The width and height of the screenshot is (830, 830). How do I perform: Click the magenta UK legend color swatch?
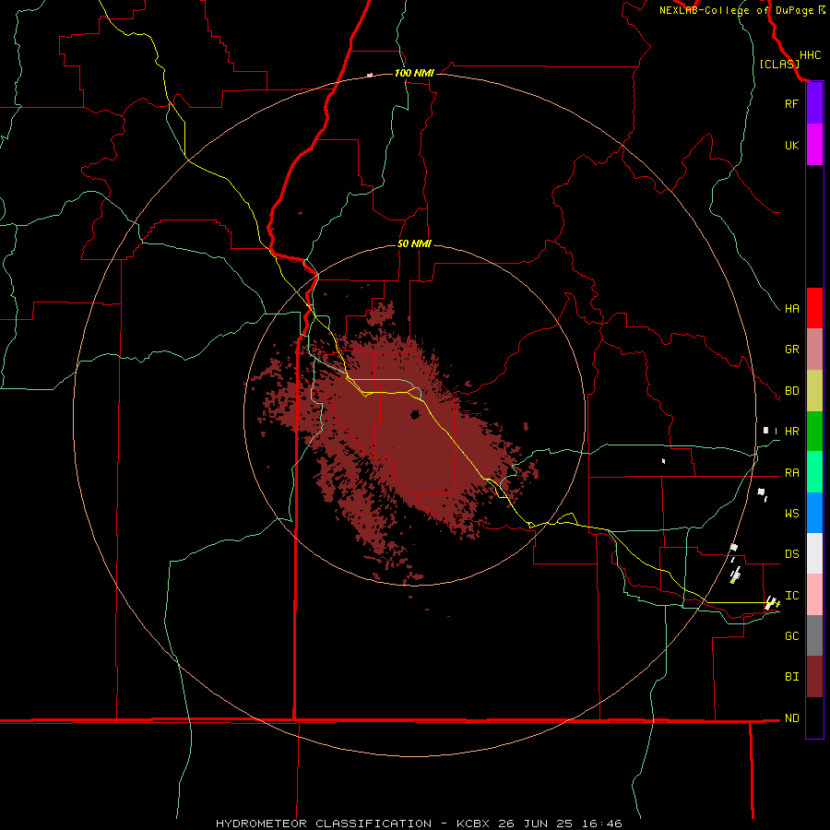[x=814, y=145]
